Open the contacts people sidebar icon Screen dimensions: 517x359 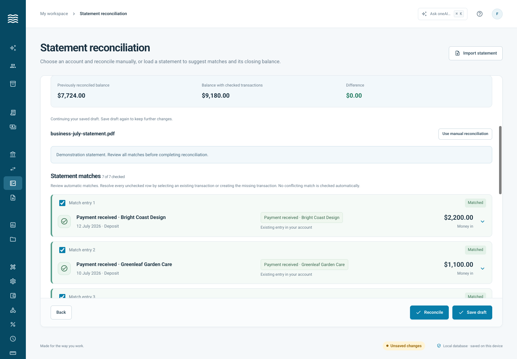(x=13, y=66)
